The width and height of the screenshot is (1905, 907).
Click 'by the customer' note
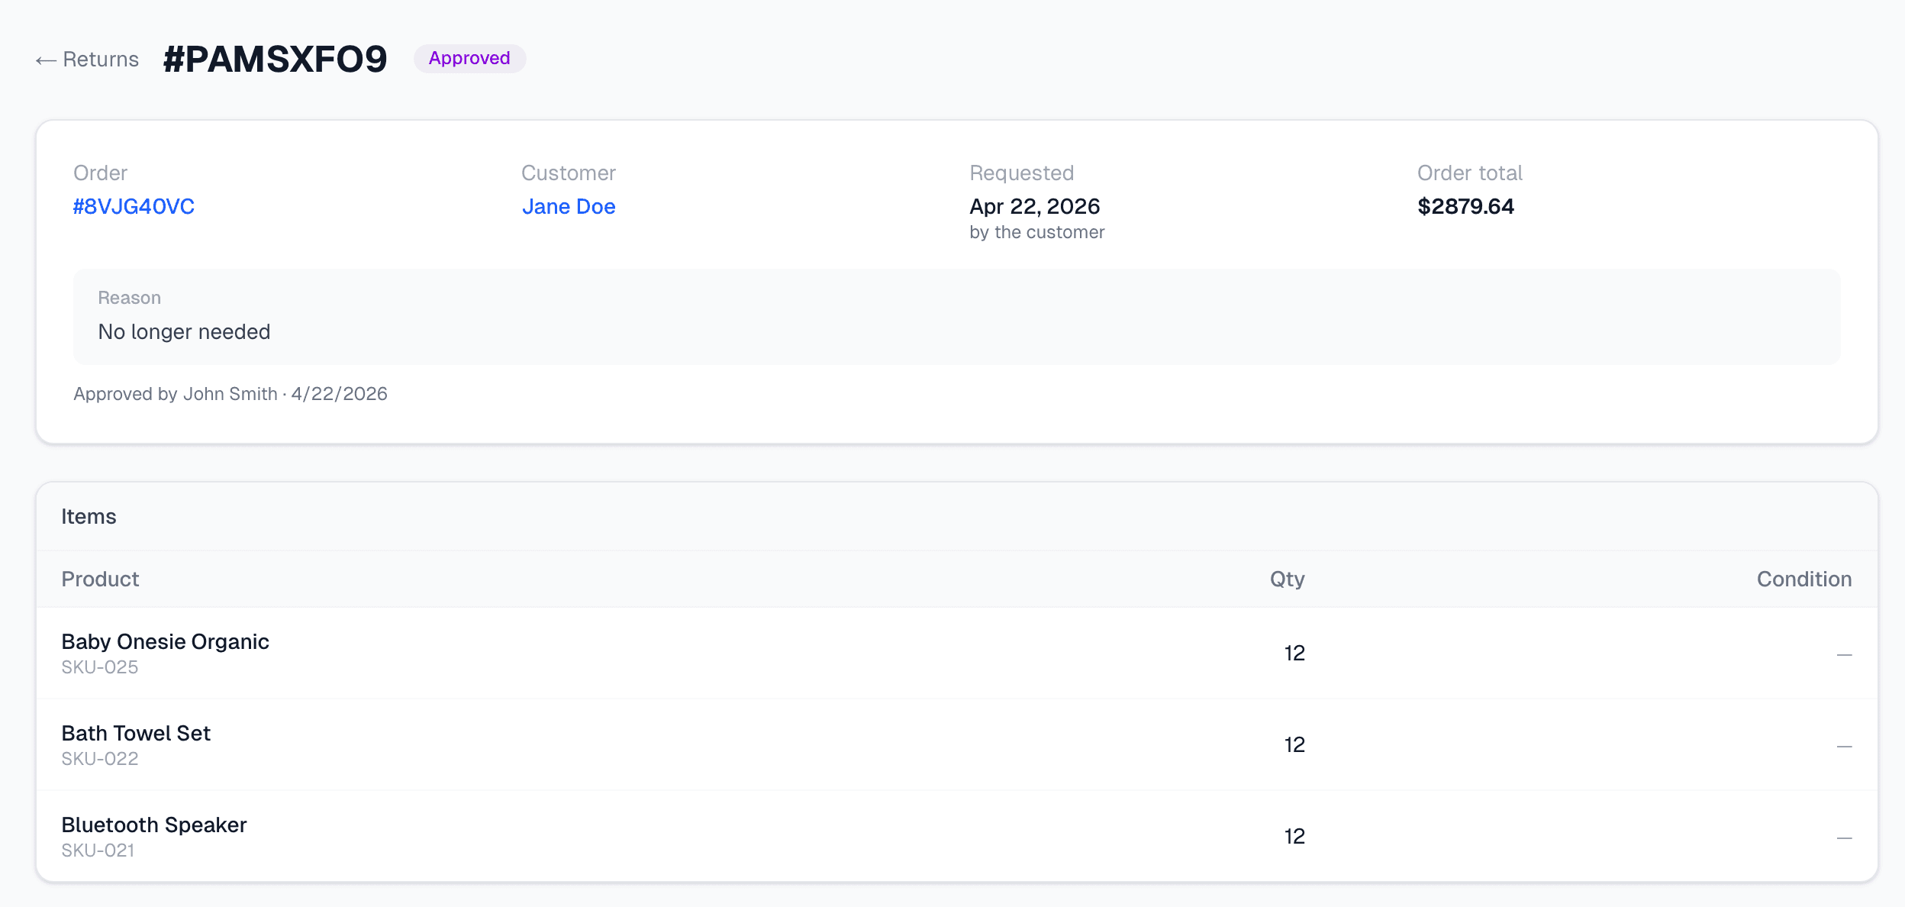1036,232
